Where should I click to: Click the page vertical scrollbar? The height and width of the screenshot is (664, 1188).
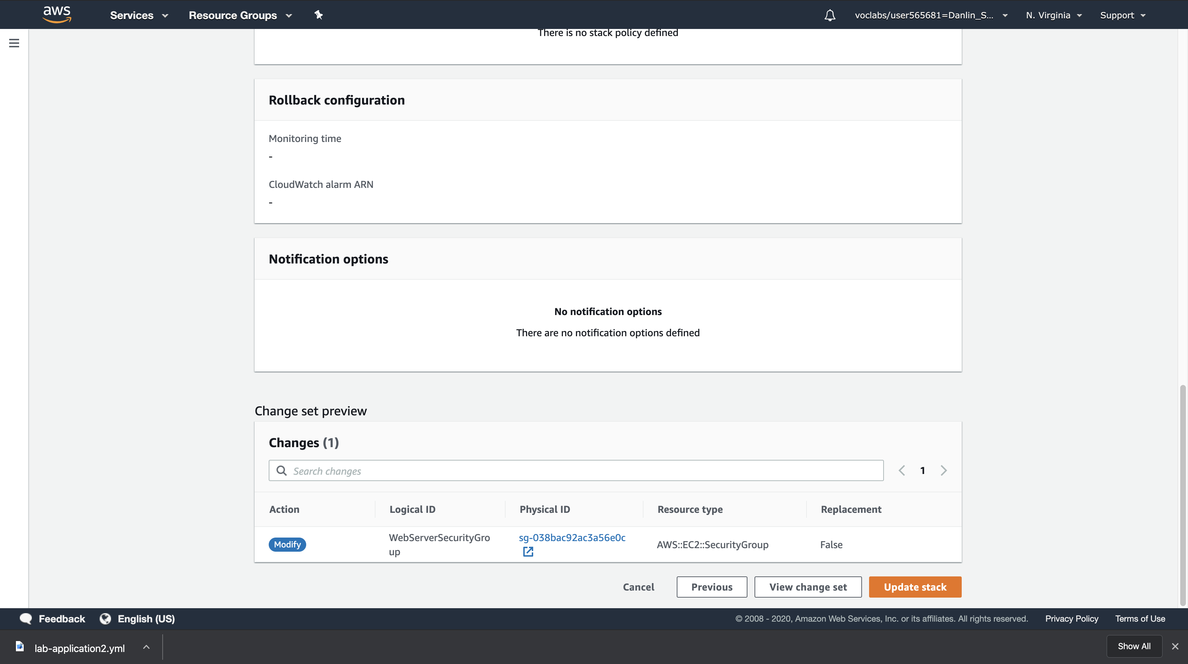click(x=1182, y=495)
